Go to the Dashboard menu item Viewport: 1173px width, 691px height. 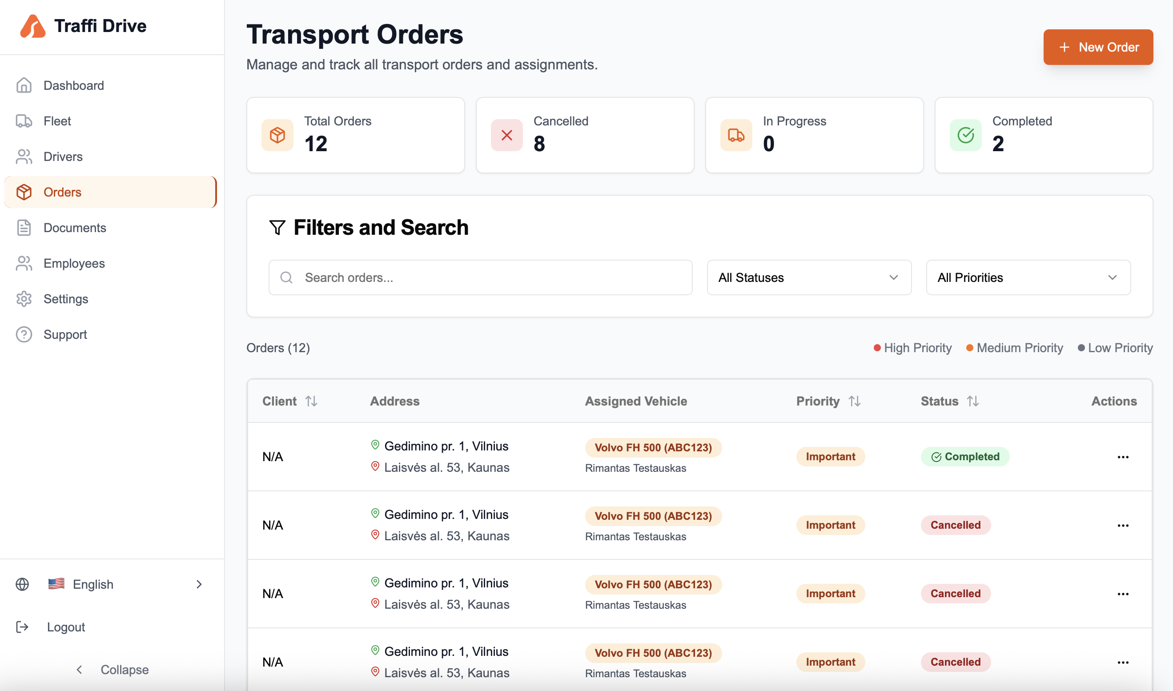pos(73,86)
